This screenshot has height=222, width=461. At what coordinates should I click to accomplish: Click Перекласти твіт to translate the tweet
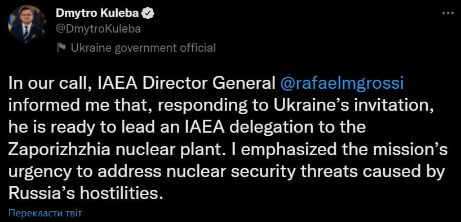[x=45, y=213]
